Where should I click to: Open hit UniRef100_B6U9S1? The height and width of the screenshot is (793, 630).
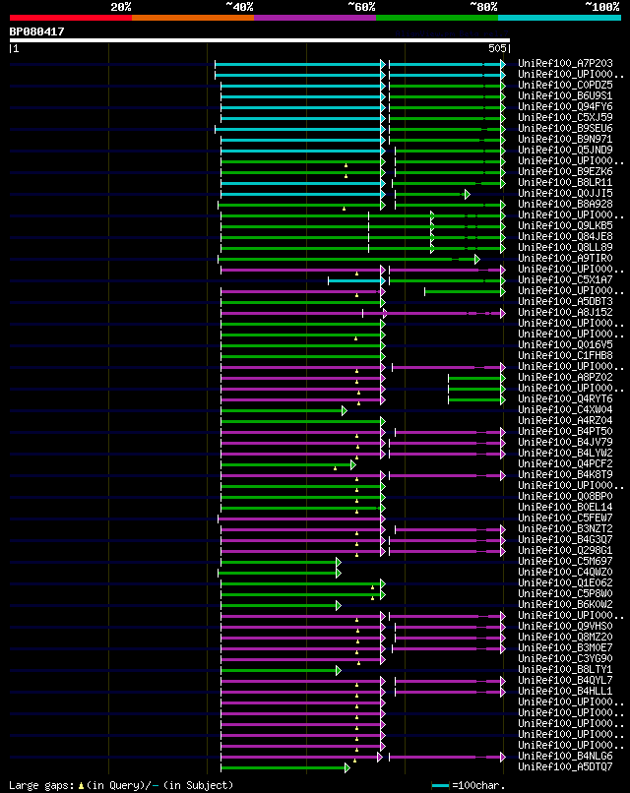coord(565,95)
